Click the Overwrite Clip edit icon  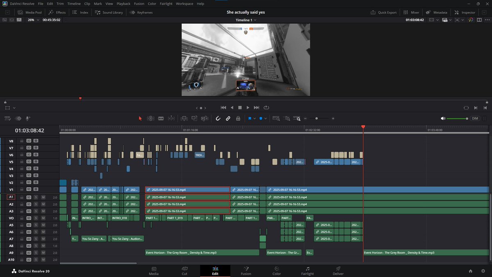click(x=194, y=118)
